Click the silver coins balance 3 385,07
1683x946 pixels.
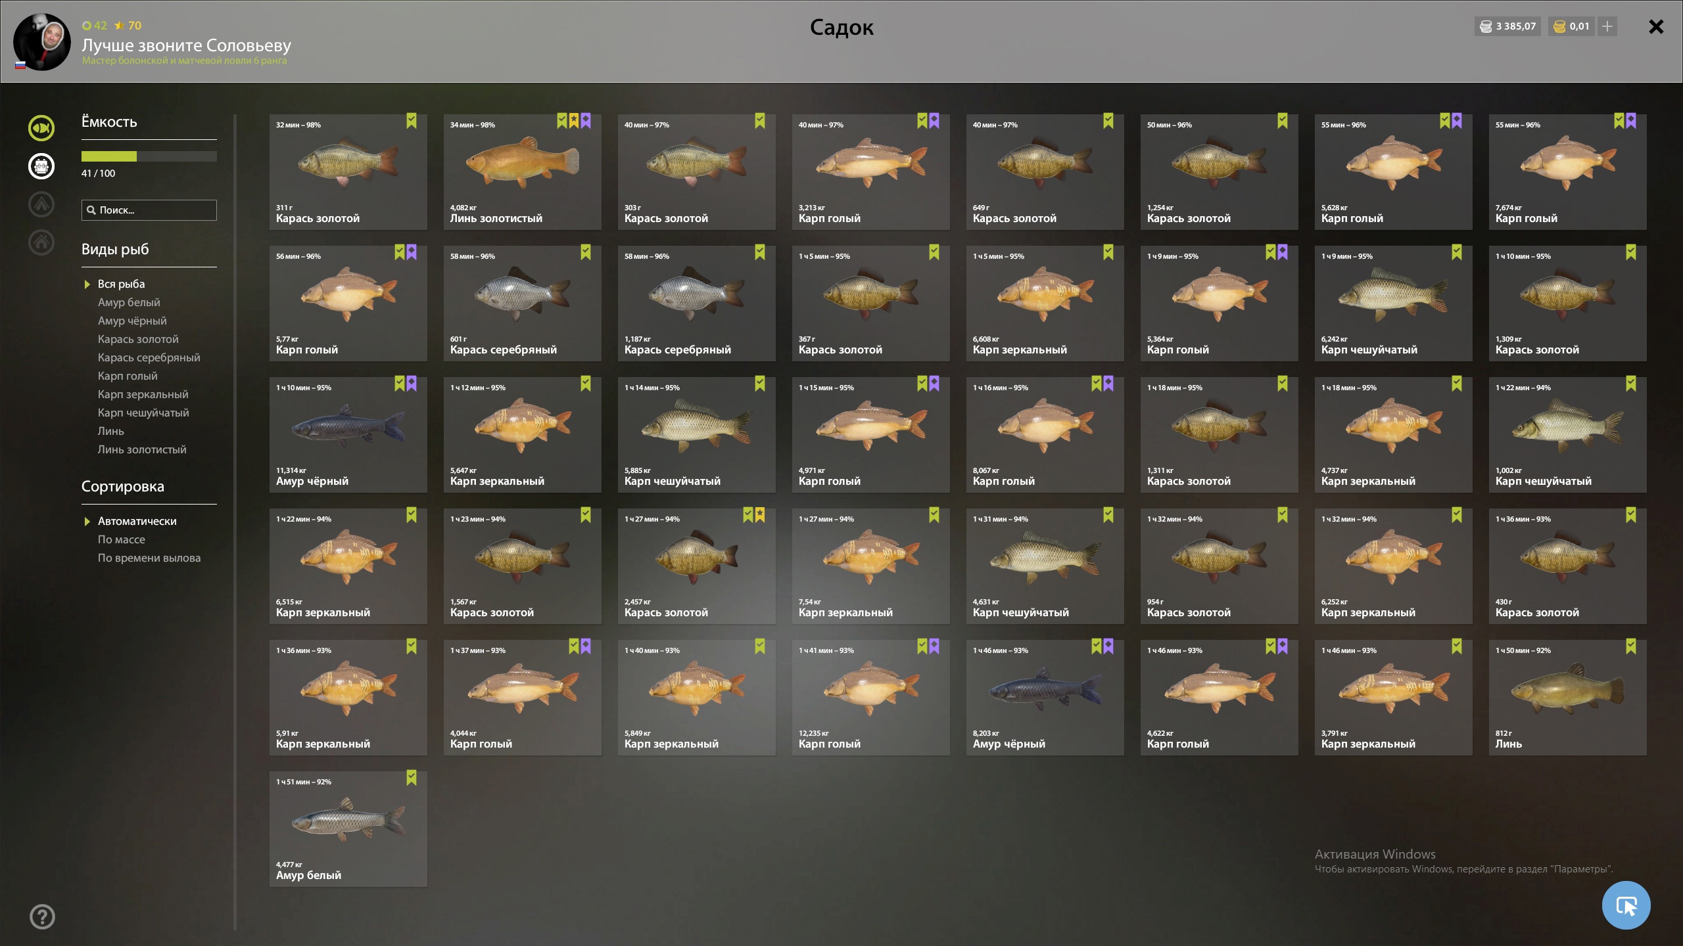click(x=1507, y=26)
